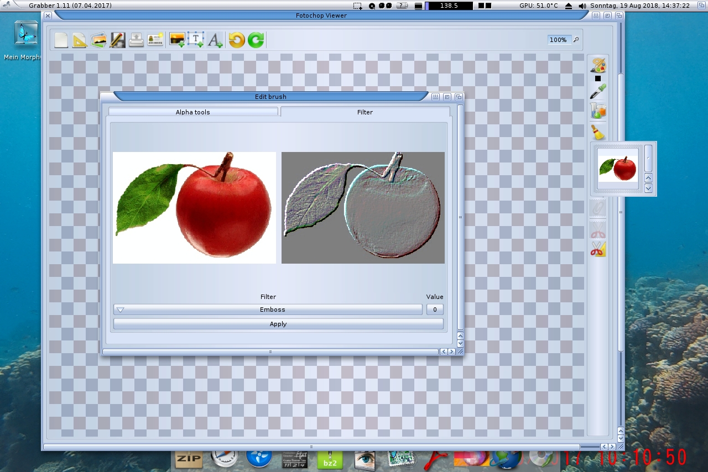Click the yellow undo arrow
Image resolution: width=708 pixels, height=472 pixels.
point(237,40)
